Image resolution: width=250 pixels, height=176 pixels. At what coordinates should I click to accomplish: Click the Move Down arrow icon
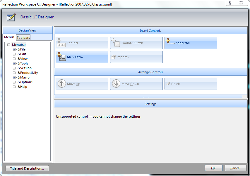click(116, 84)
